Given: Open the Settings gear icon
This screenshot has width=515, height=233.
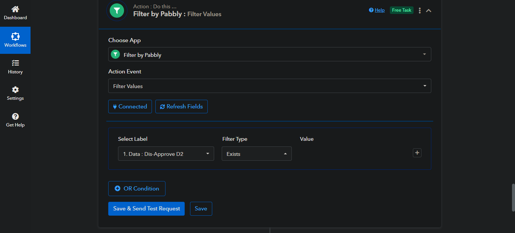Looking at the screenshot, I should 15,90.
